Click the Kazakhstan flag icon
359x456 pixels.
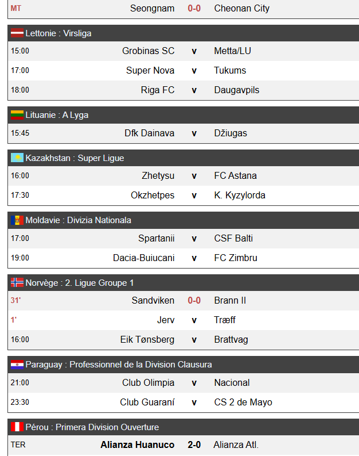click(17, 158)
